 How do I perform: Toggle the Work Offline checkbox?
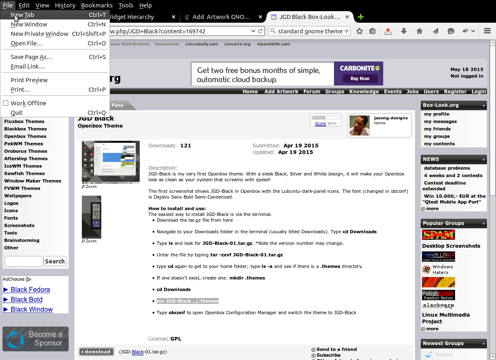coord(6,103)
